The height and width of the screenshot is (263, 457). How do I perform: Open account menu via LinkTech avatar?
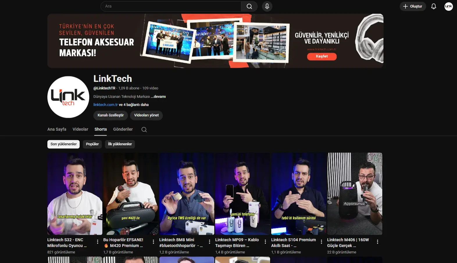coord(448,6)
